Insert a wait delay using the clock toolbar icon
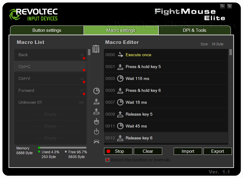243x178 pixels. pyautogui.click(x=96, y=91)
